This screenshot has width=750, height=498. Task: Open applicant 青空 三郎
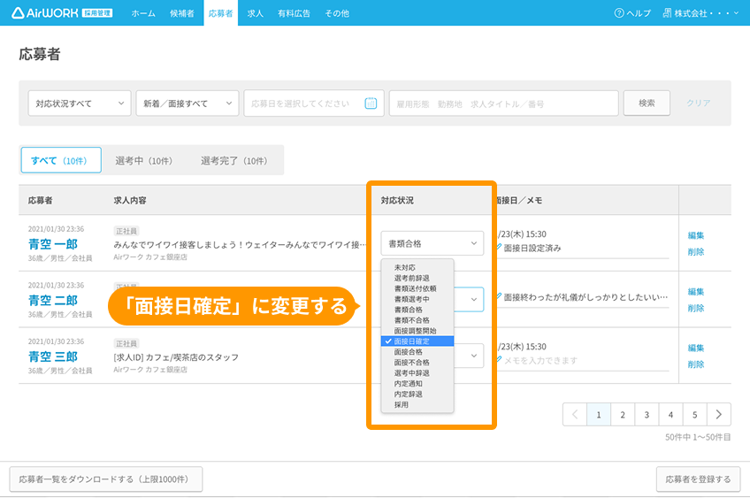[x=52, y=356]
